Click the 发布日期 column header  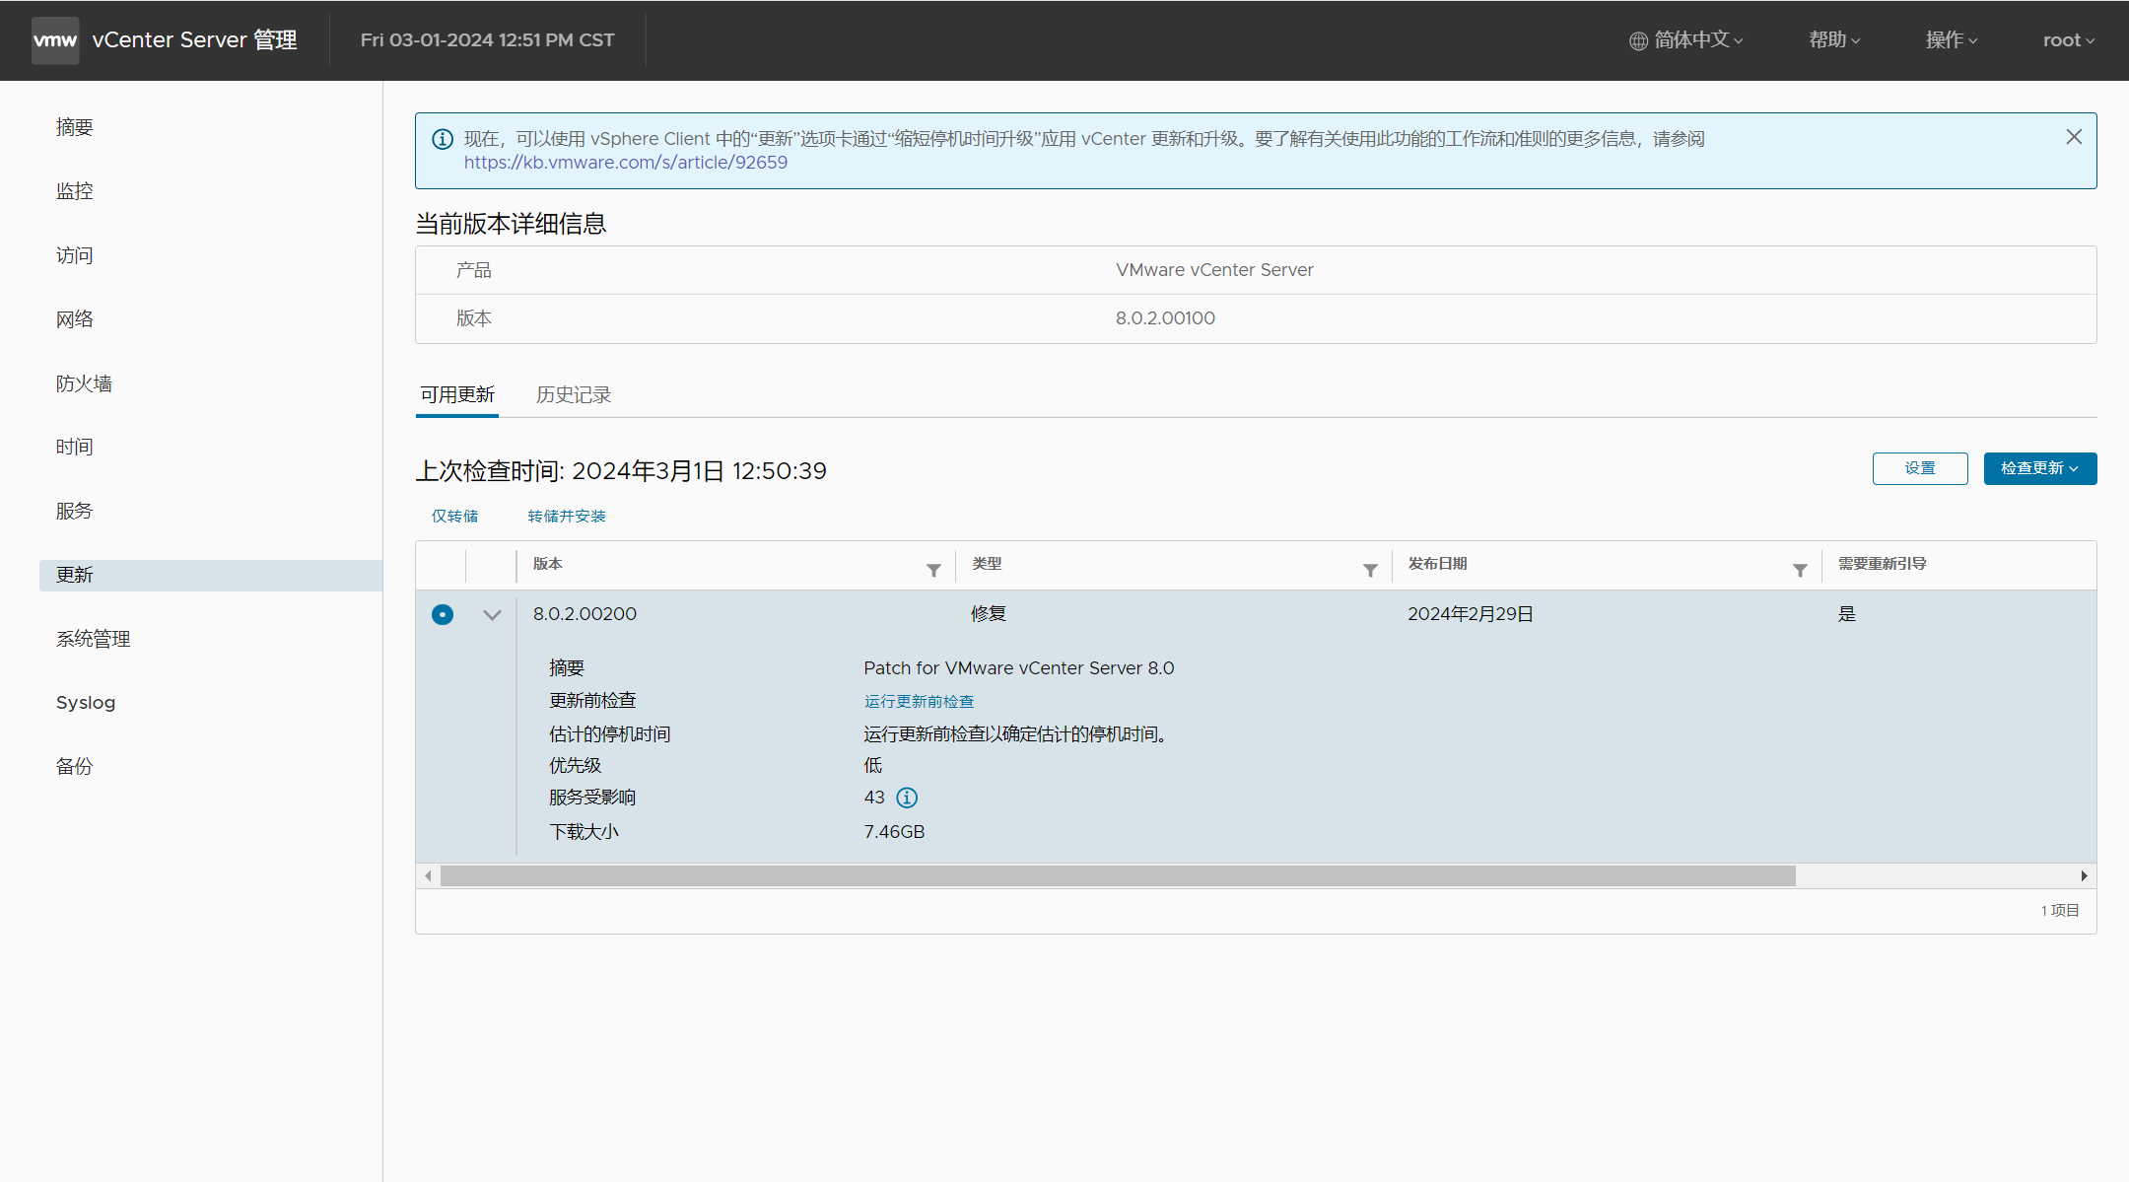pyautogui.click(x=1437, y=564)
